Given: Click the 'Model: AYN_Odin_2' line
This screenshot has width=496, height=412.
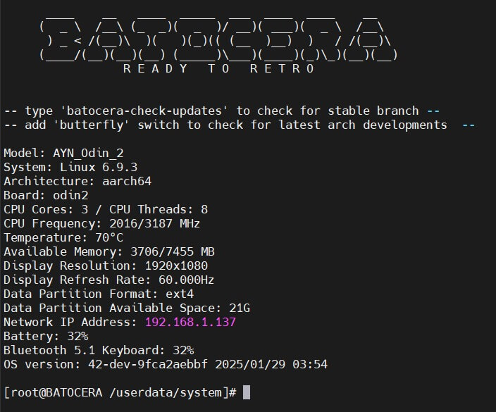Looking at the screenshot, I should click(x=63, y=154).
